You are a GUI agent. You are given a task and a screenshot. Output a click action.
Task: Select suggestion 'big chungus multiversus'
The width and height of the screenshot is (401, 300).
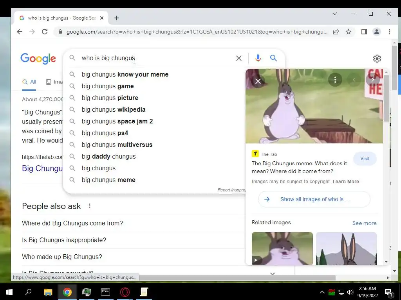[x=154, y=145]
